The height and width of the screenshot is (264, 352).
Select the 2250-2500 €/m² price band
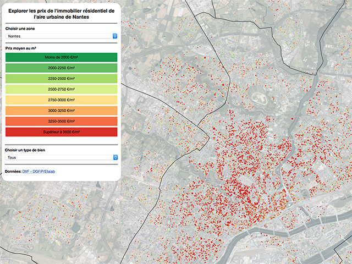coord(61,79)
